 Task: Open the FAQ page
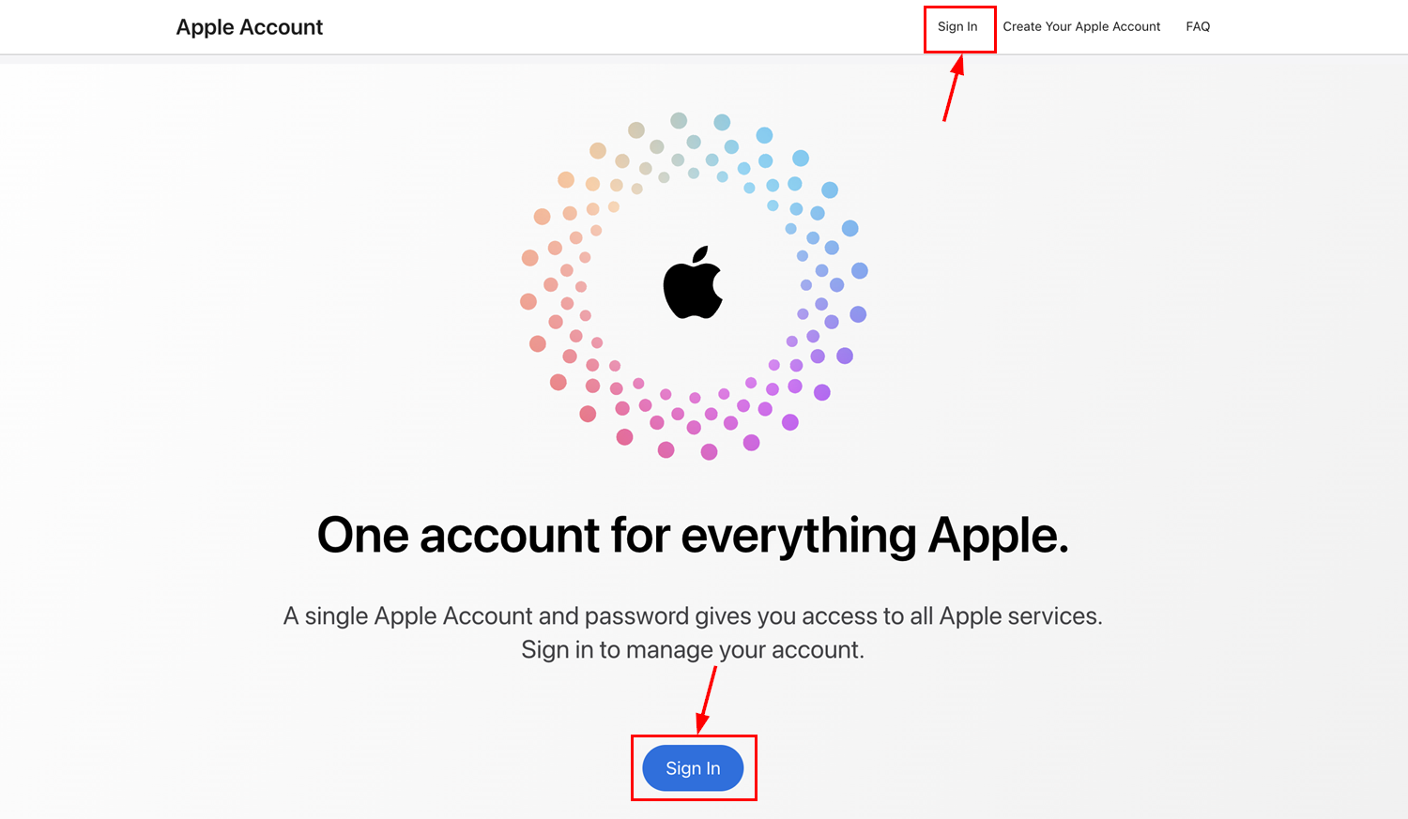1198,26
